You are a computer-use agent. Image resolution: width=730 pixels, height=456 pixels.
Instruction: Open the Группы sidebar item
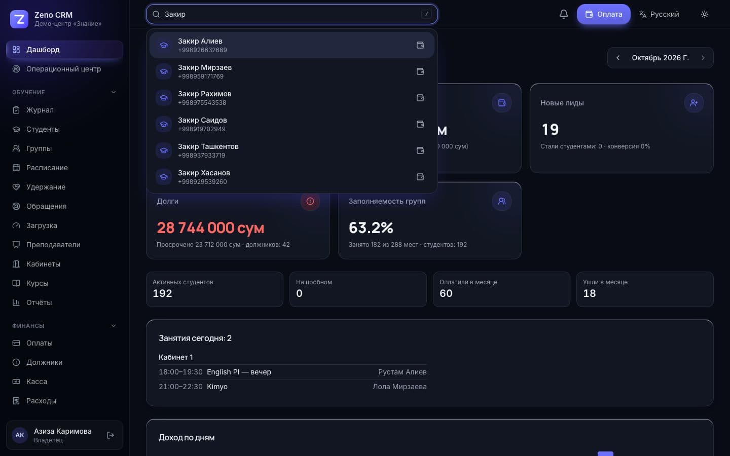(x=64, y=148)
